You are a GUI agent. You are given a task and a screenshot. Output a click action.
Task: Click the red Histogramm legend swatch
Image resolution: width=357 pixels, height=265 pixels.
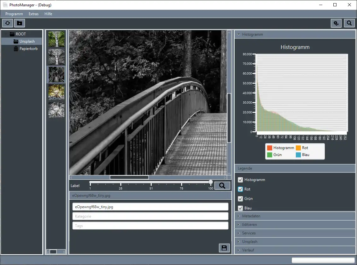[270, 148]
